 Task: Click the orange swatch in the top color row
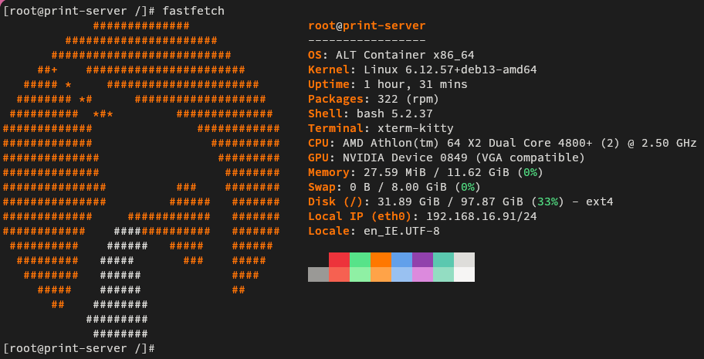click(x=381, y=260)
